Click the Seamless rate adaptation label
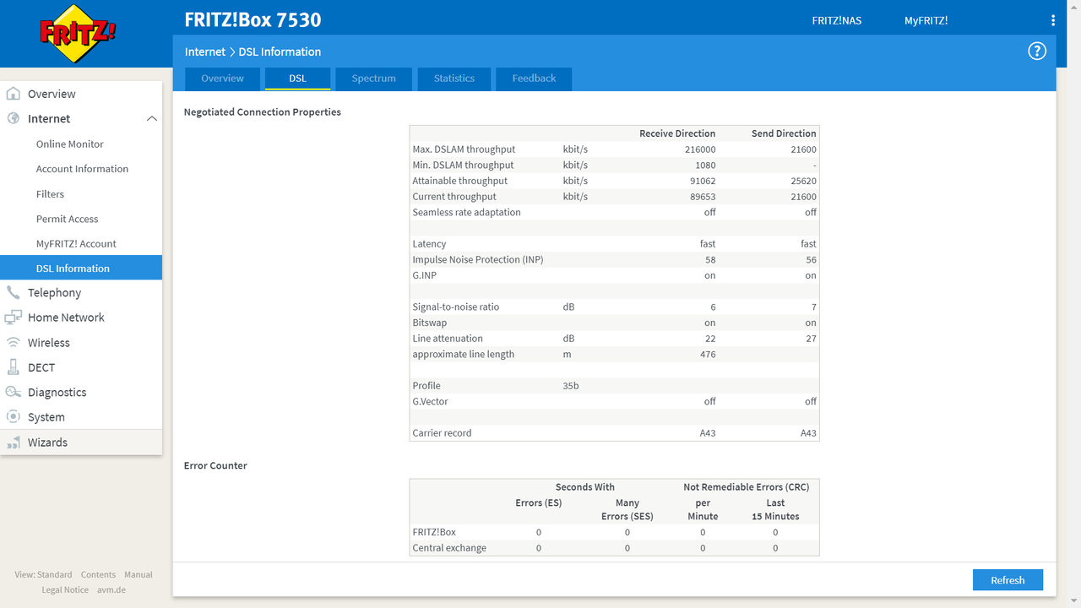Screen dimensions: 1081x608 click(466, 213)
